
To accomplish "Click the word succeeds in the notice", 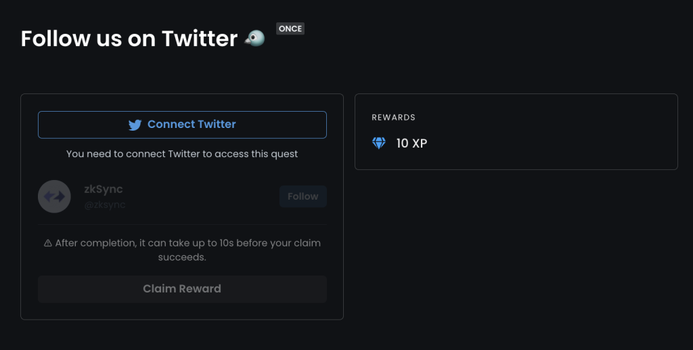I will pyautogui.click(x=182, y=257).
